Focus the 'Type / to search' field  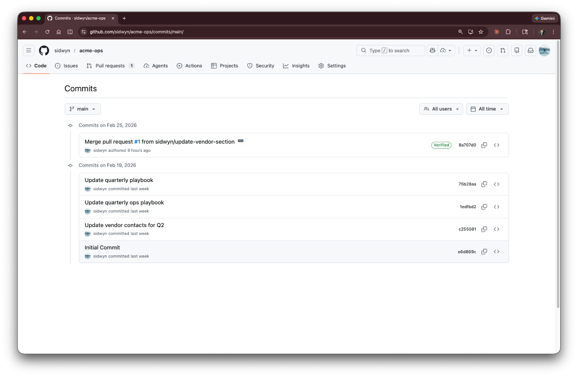[391, 51]
